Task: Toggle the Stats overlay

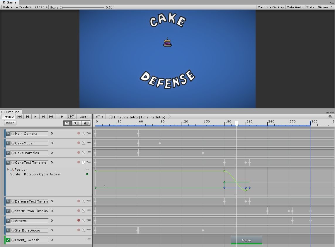Action: point(310,7)
